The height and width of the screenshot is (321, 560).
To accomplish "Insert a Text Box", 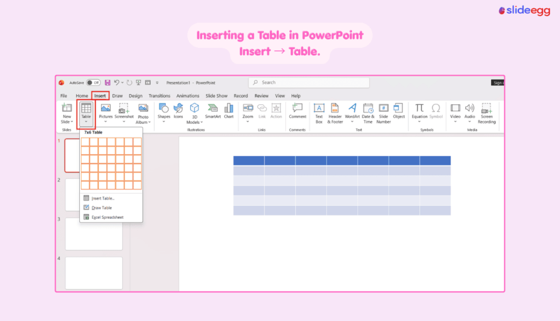I will pyautogui.click(x=319, y=114).
